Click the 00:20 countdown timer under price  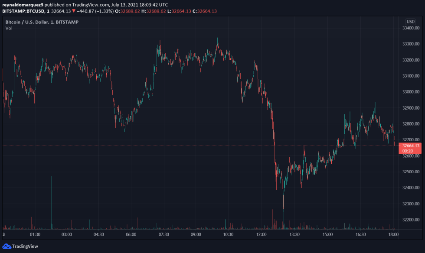point(411,151)
